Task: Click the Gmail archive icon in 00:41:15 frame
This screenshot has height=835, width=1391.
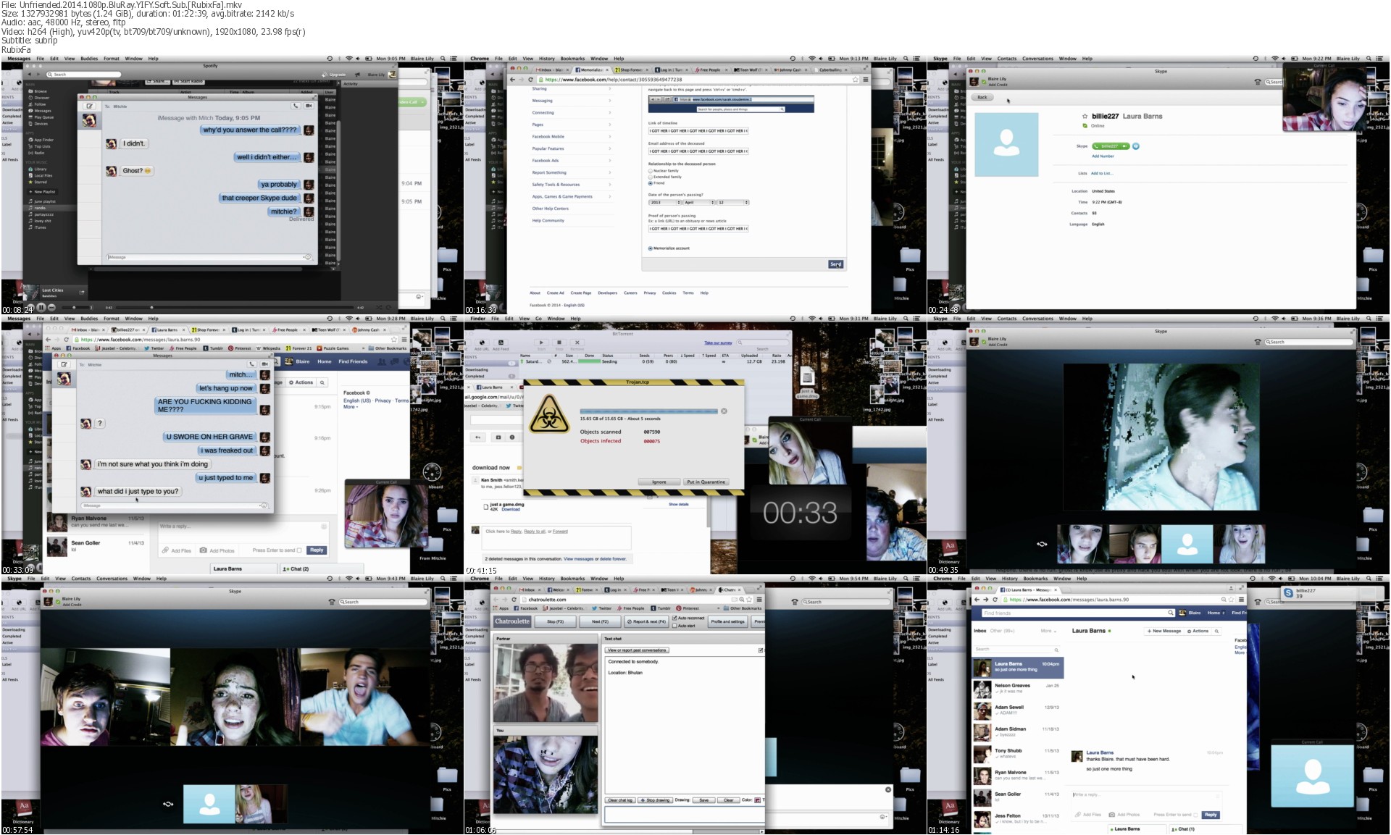Action: click(498, 437)
